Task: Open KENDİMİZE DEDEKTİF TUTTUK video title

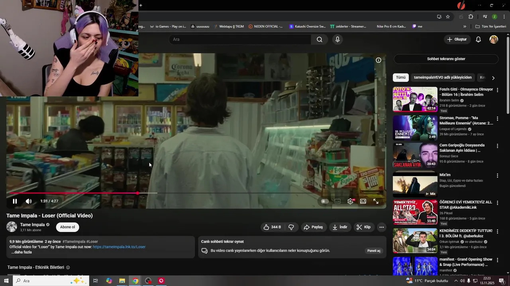Action: [466, 233]
